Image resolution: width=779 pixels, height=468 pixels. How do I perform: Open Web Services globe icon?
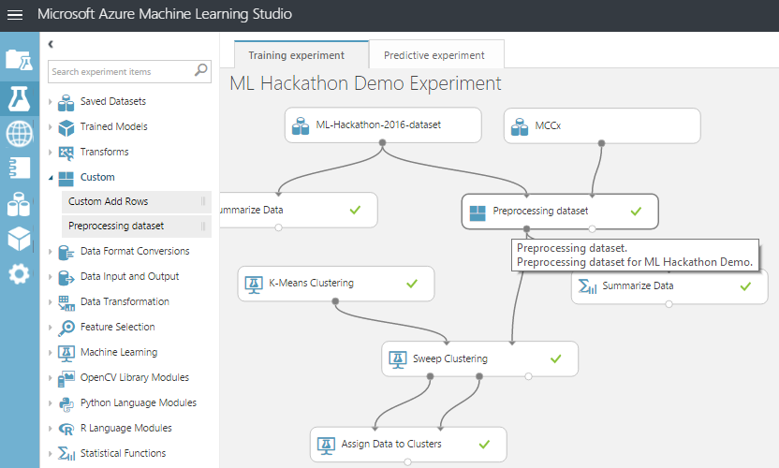20,133
